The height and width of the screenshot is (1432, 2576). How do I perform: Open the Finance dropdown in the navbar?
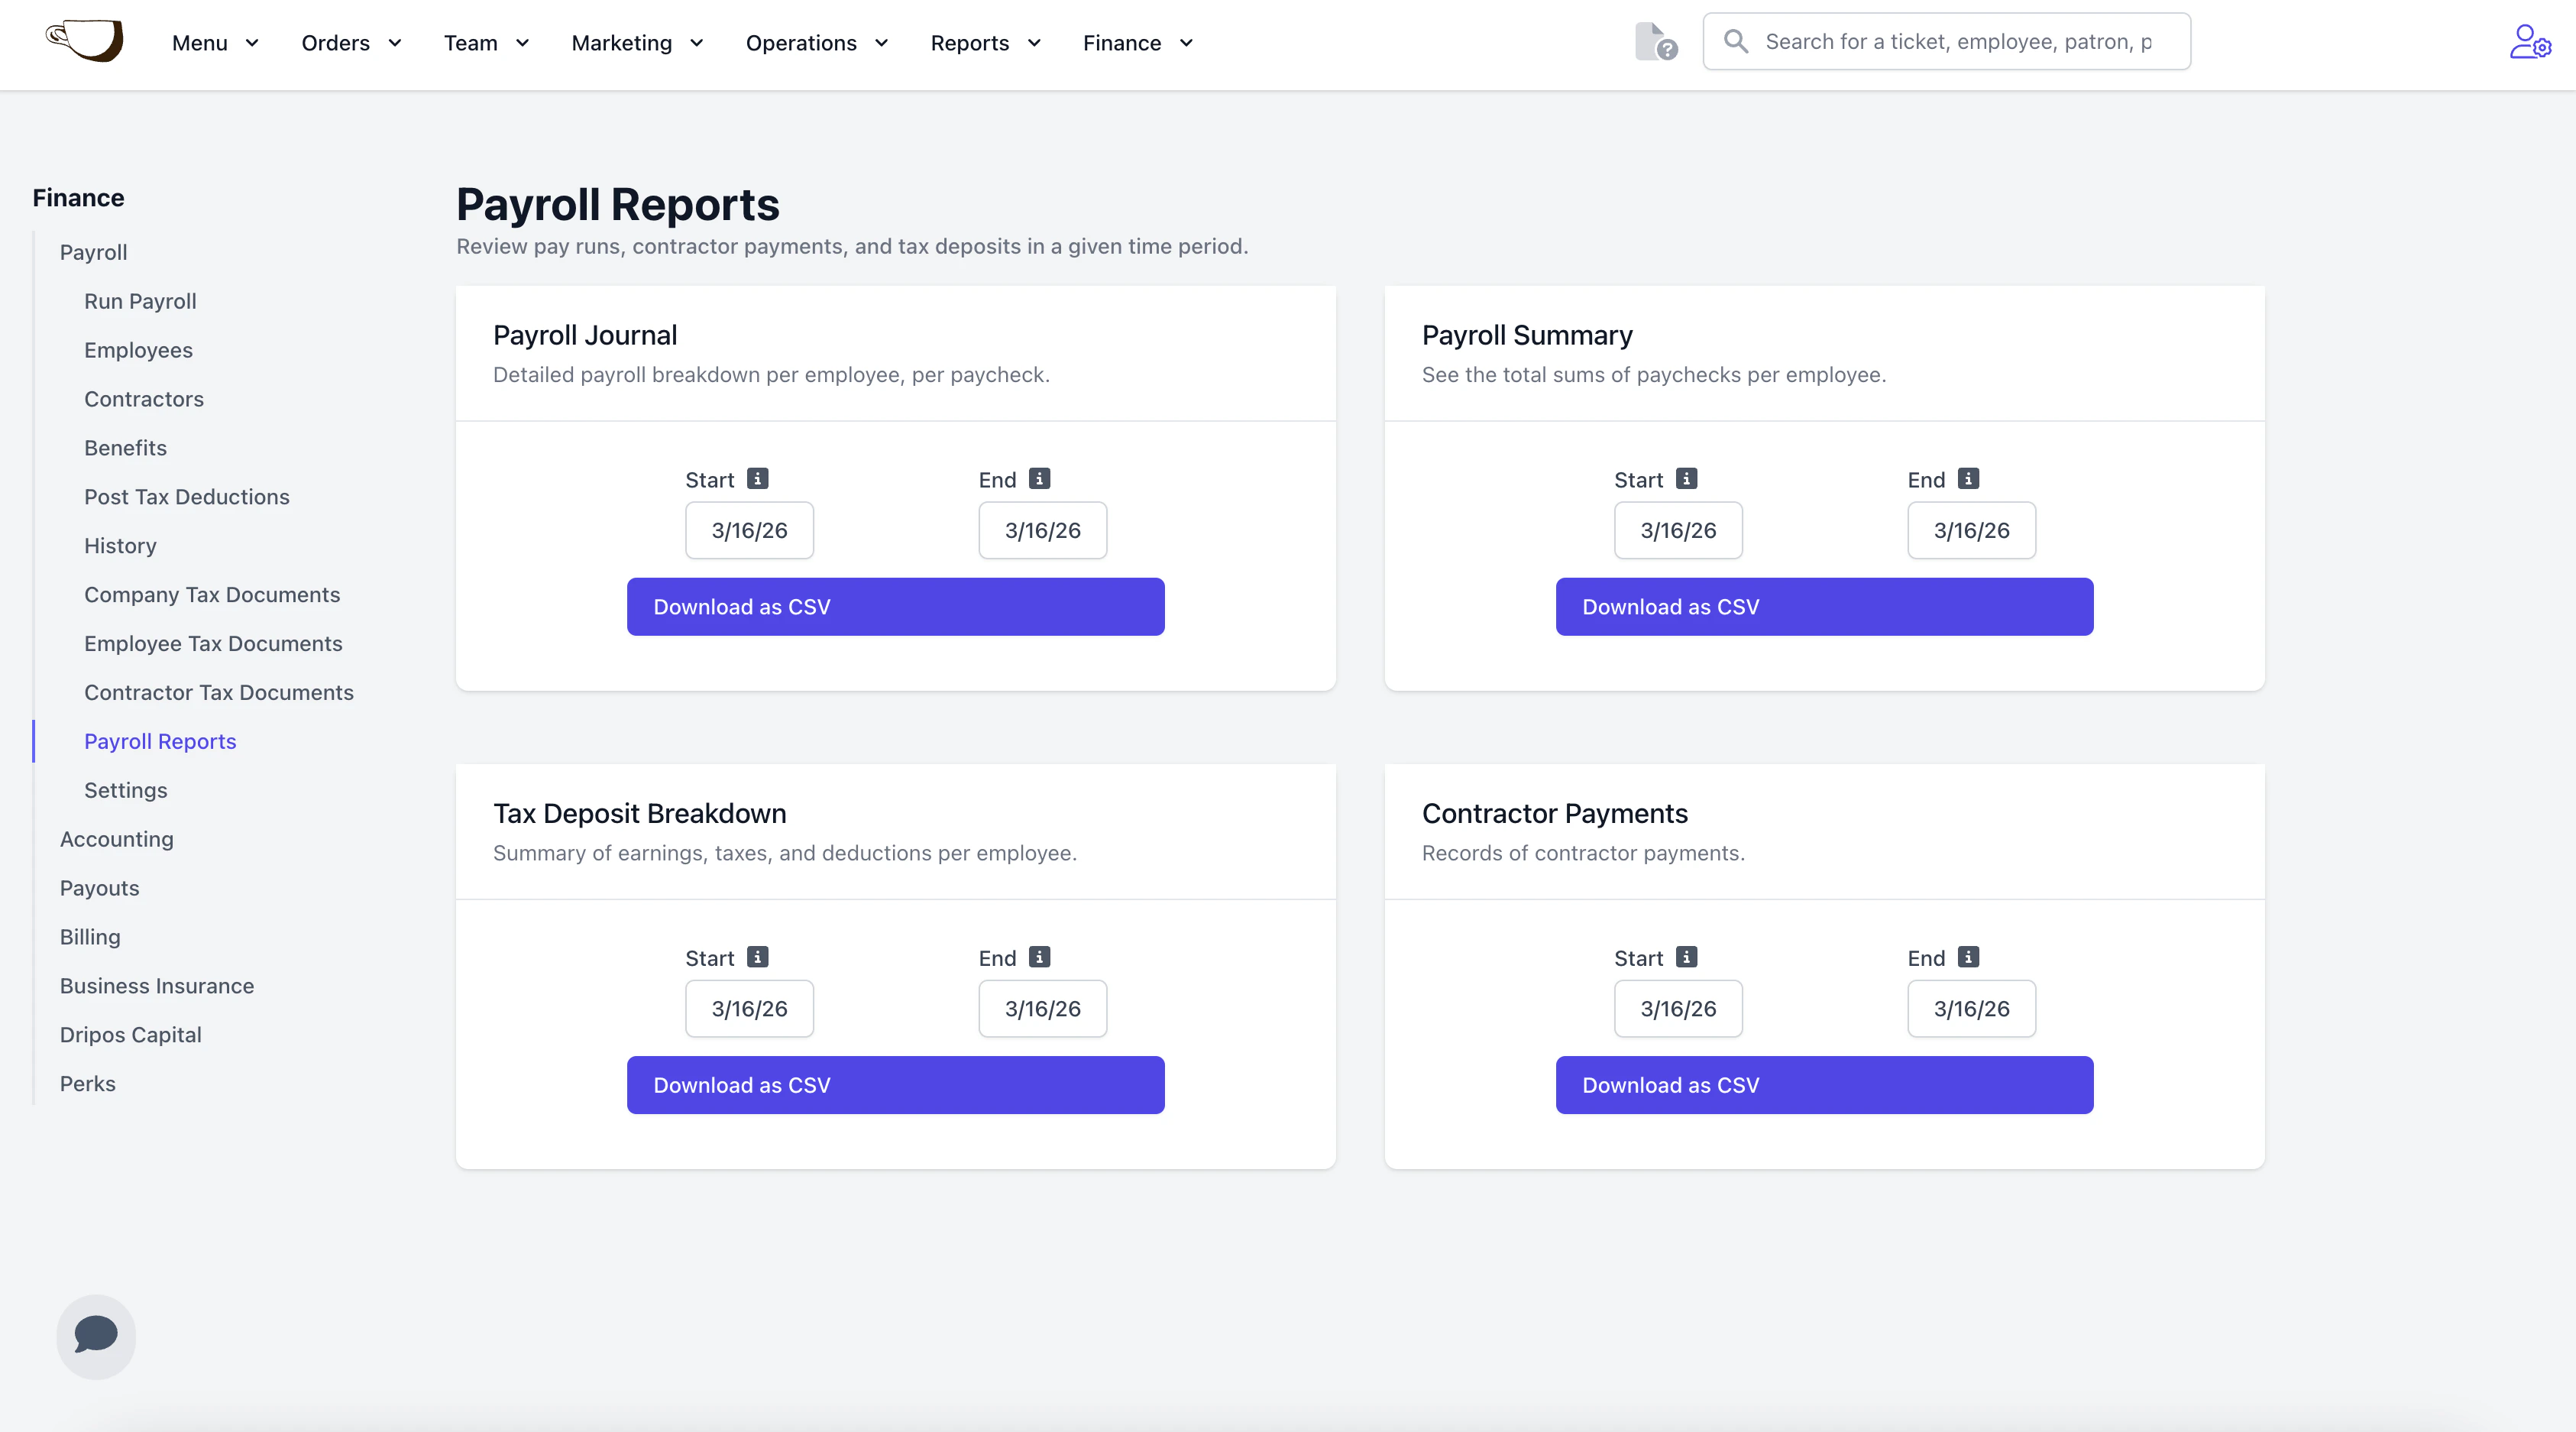[1137, 43]
